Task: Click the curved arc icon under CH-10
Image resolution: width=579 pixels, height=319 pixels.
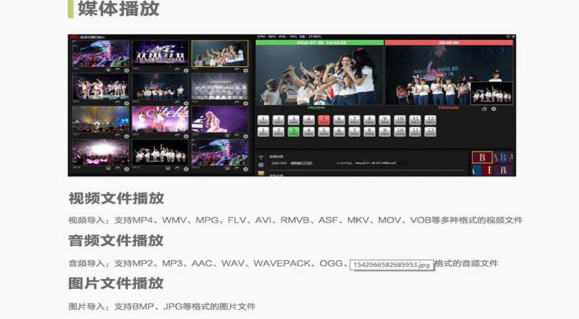Action: pos(118,169)
